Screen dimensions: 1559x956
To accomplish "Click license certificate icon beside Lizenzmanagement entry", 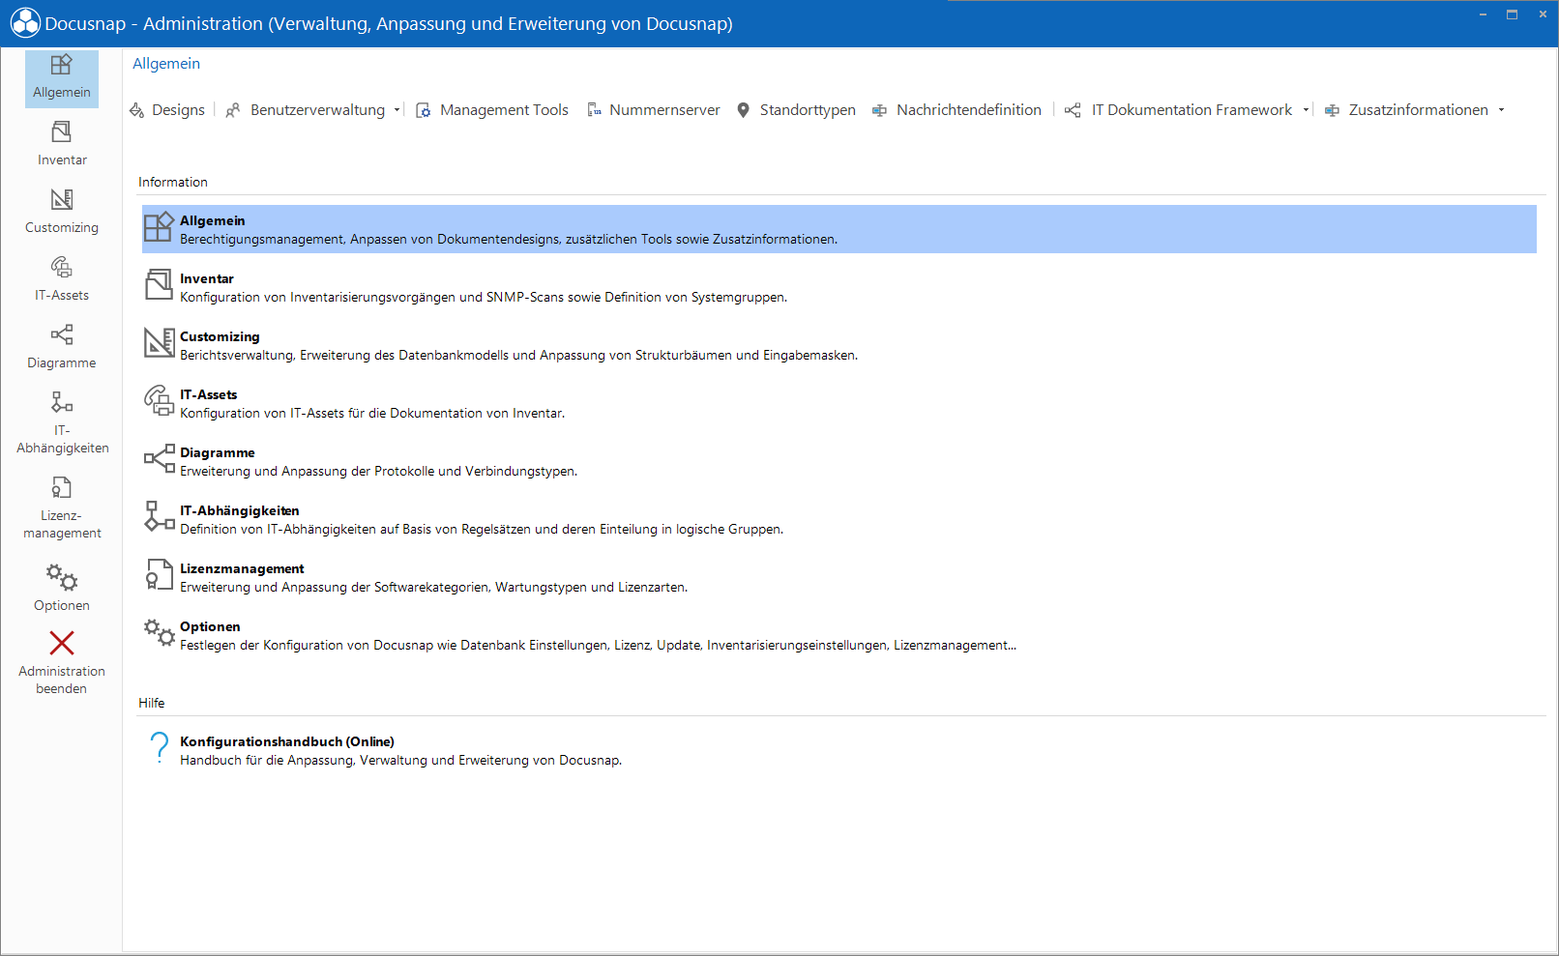I will [x=159, y=574].
